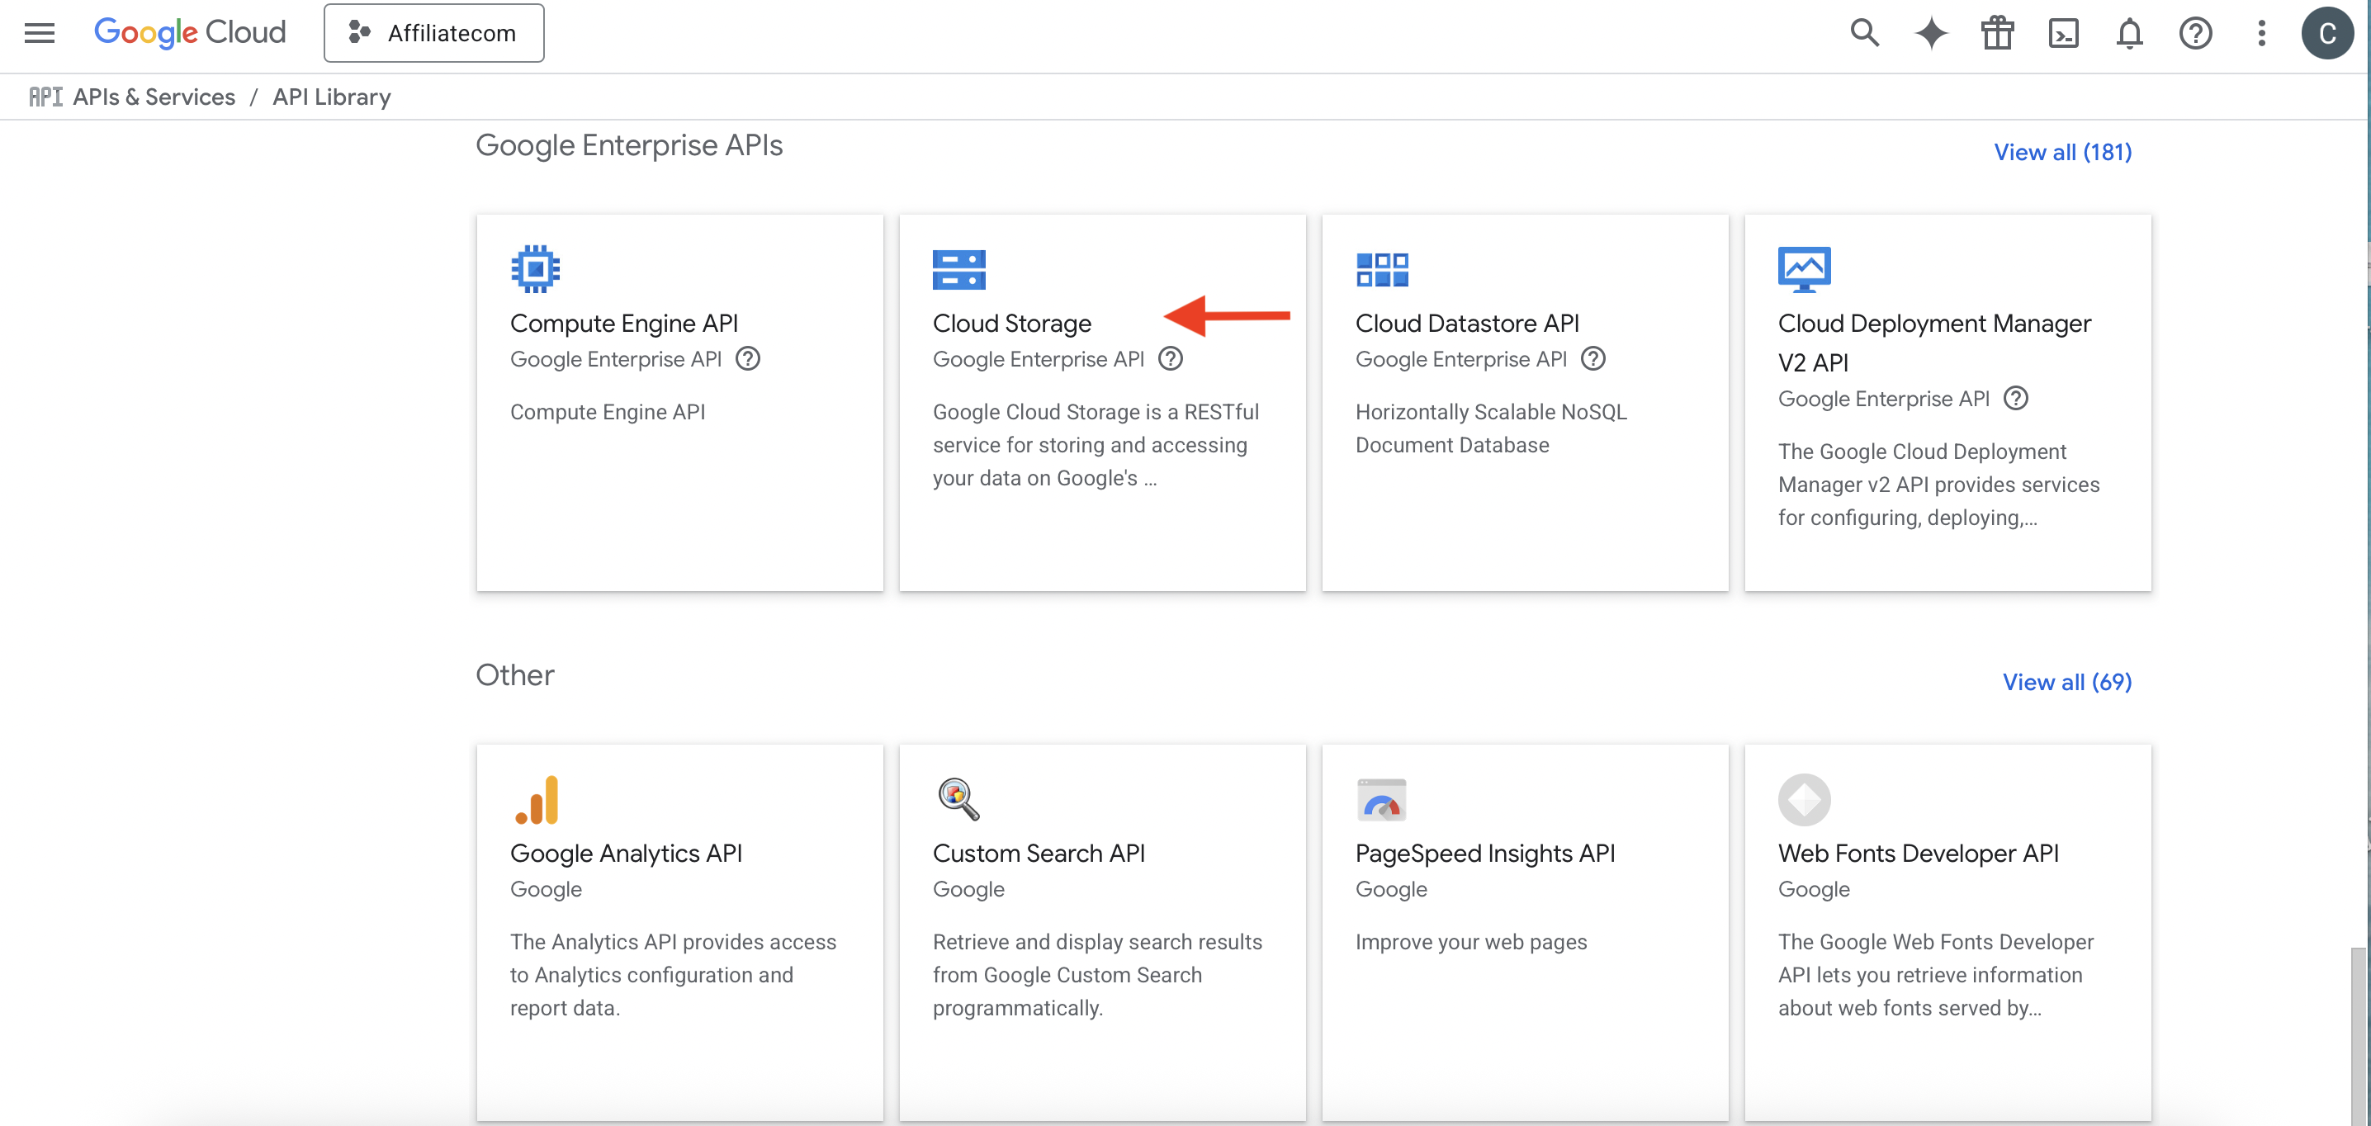Open the notifications bell
This screenshot has width=2371, height=1126.
[x=2129, y=33]
